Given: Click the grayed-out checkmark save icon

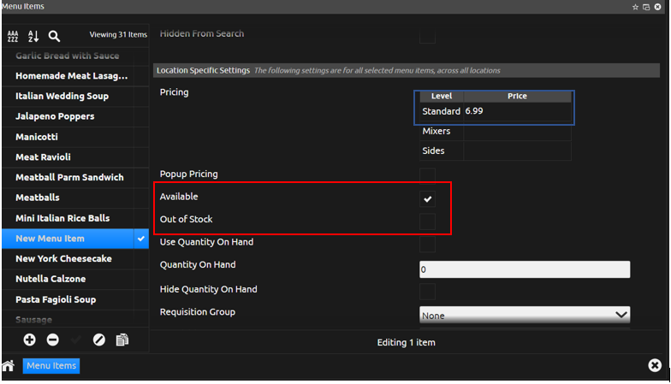Looking at the screenshot, I should pos(76,340).
